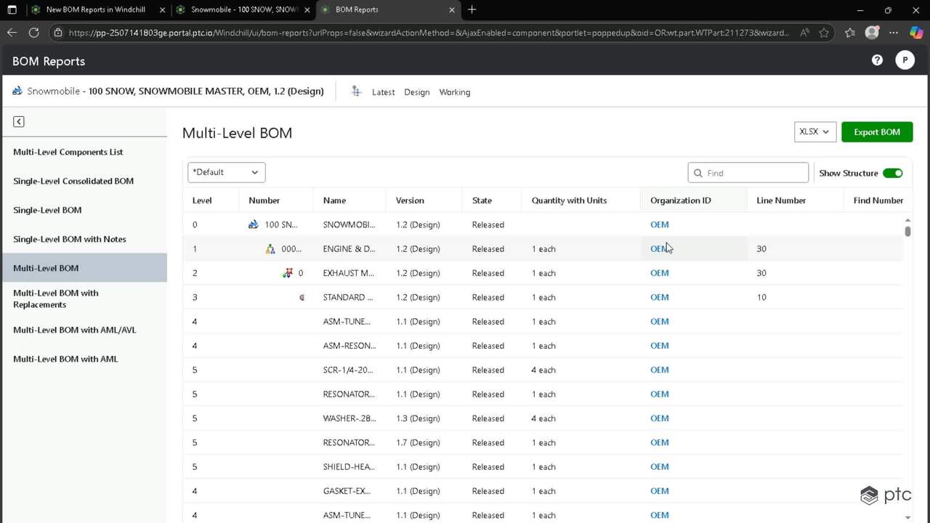930x523 pixels.
Task: Click the Find Number column header
Action: click(x=878, y=200)
